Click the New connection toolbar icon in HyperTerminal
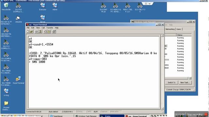Image resolution: width=209 pixels, height=117 pixels. [28, 32]
